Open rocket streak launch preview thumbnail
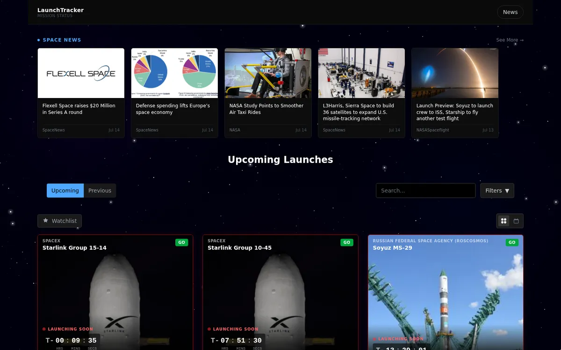This screenshot has height=350, width=561. (455, 73)
